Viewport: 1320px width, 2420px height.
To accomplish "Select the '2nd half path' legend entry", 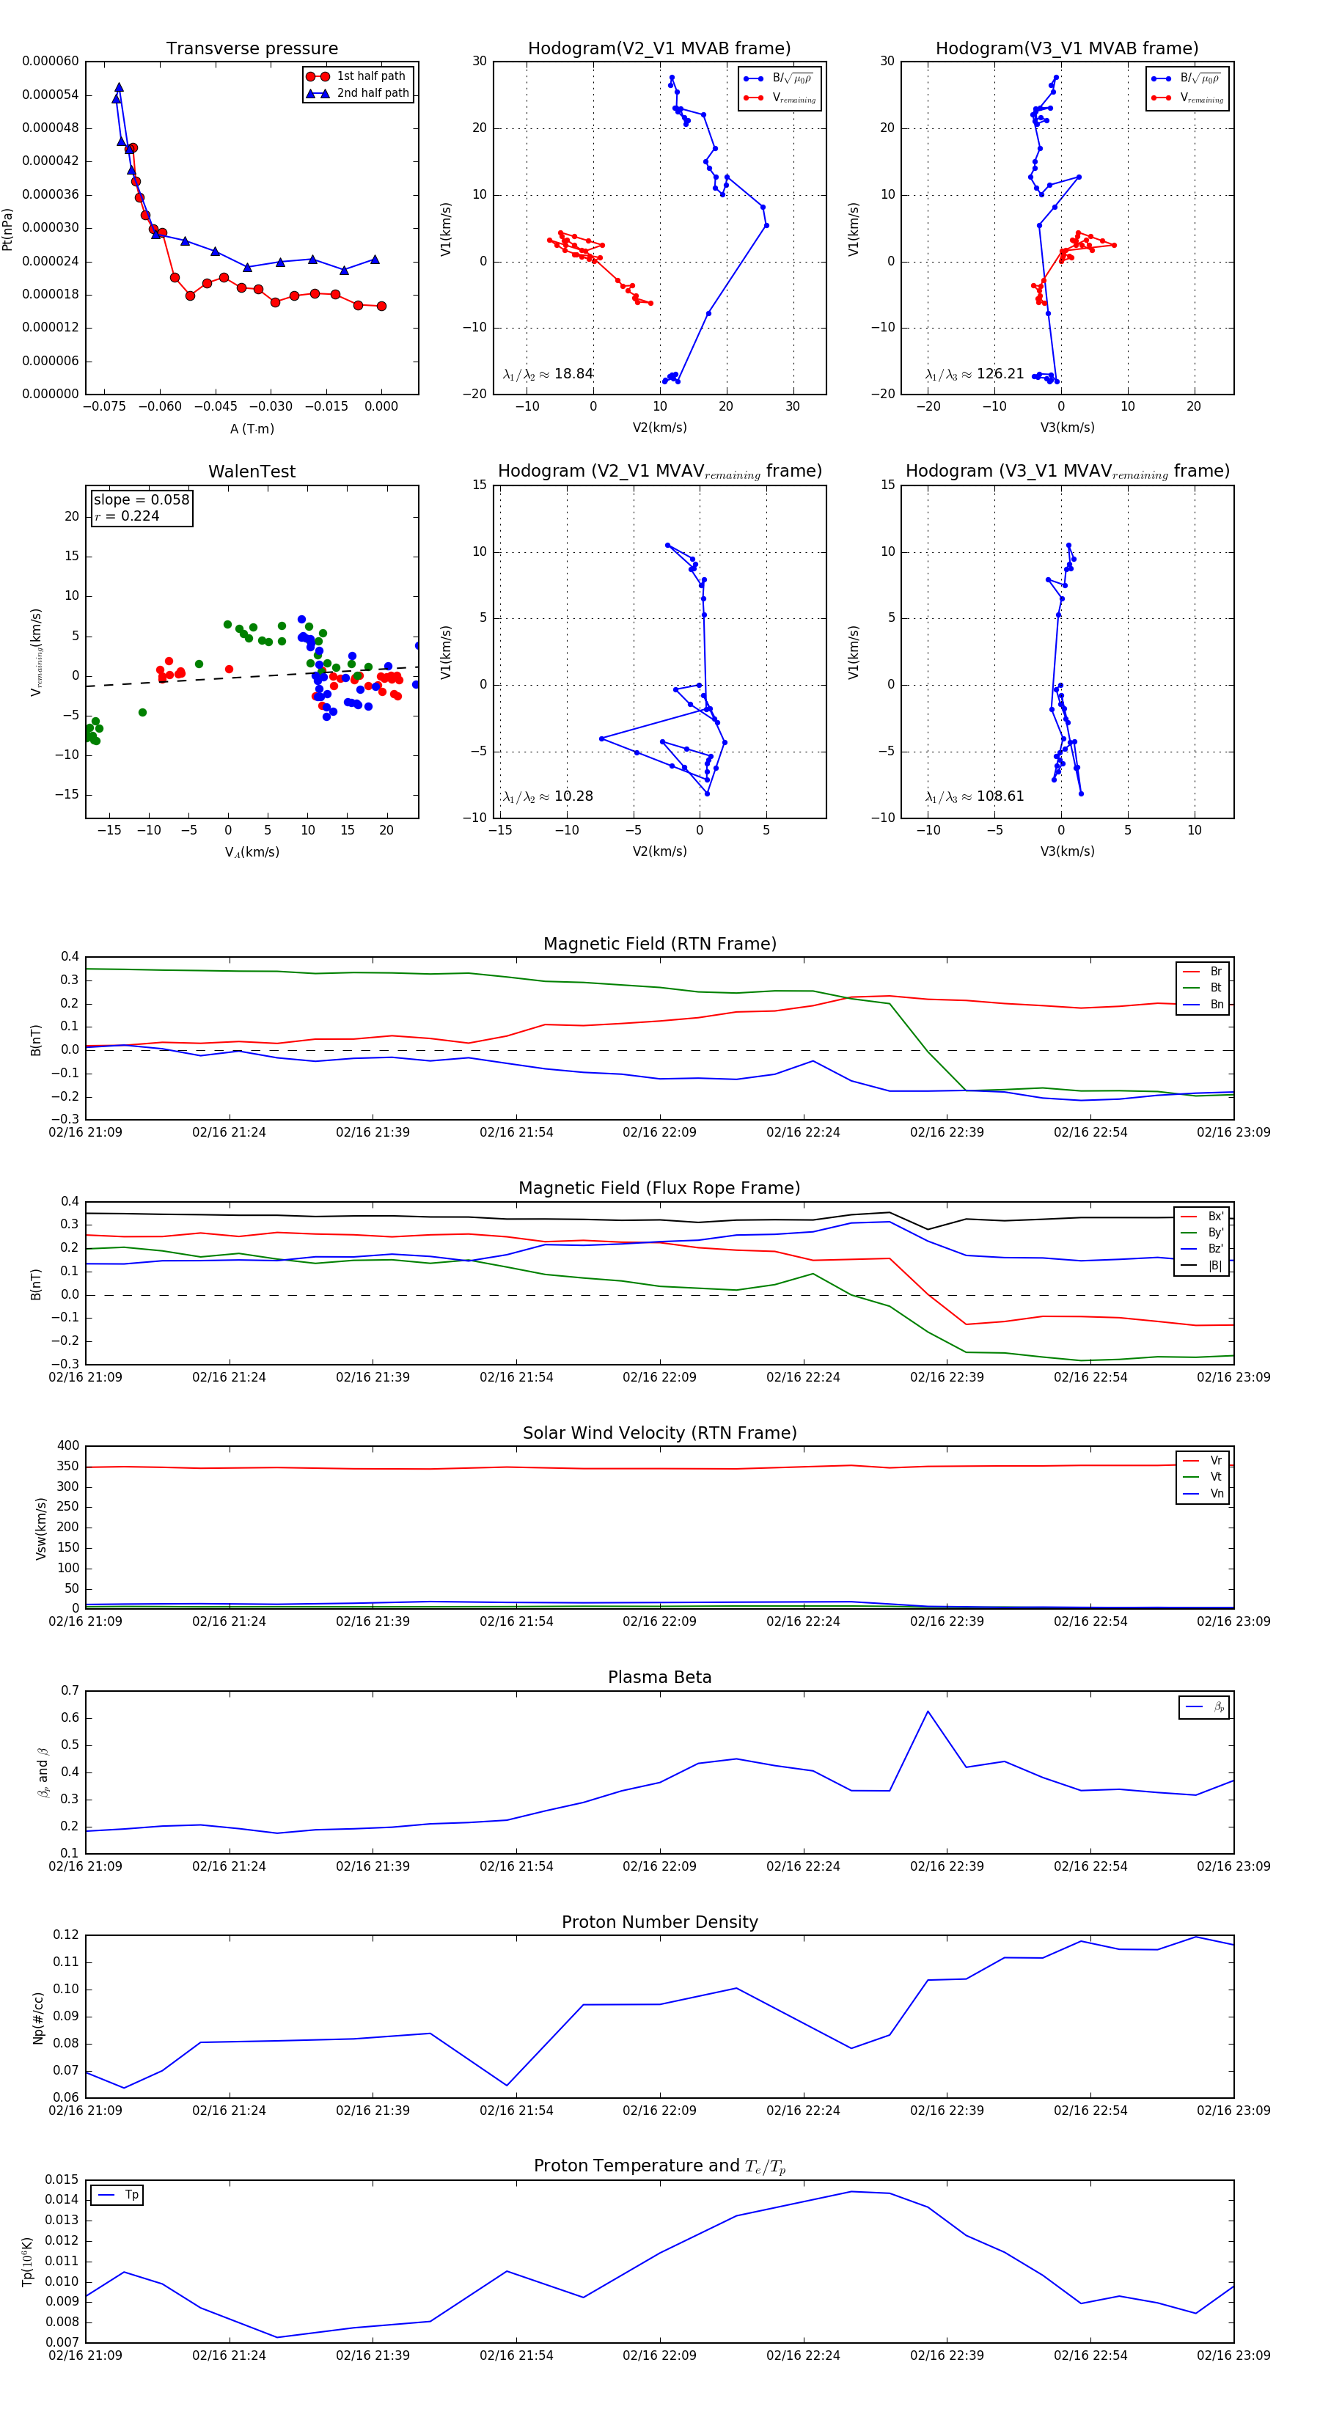I will coord(358,93).
